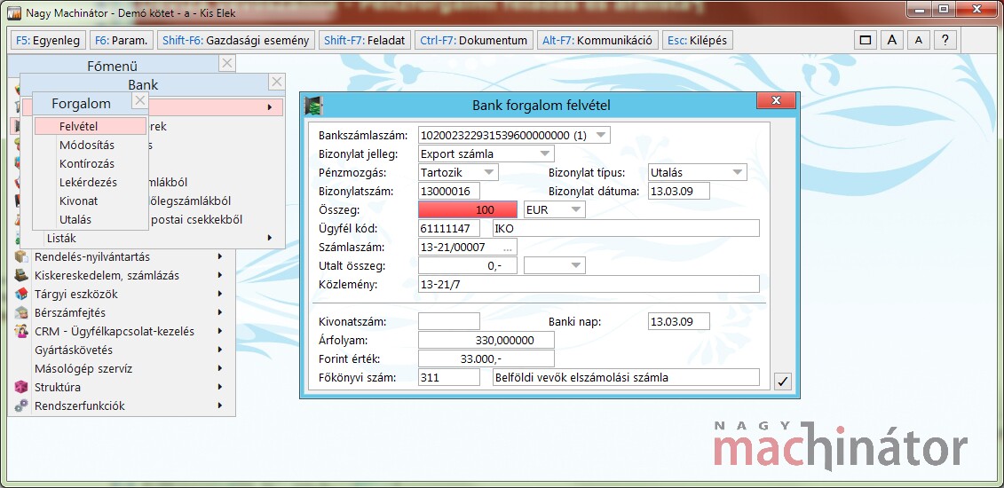The width and height of the screenshot is (1004, 488).
Task: Expand the Gyártáskövetés submenu arrow
Action: [x=220, y=350]
